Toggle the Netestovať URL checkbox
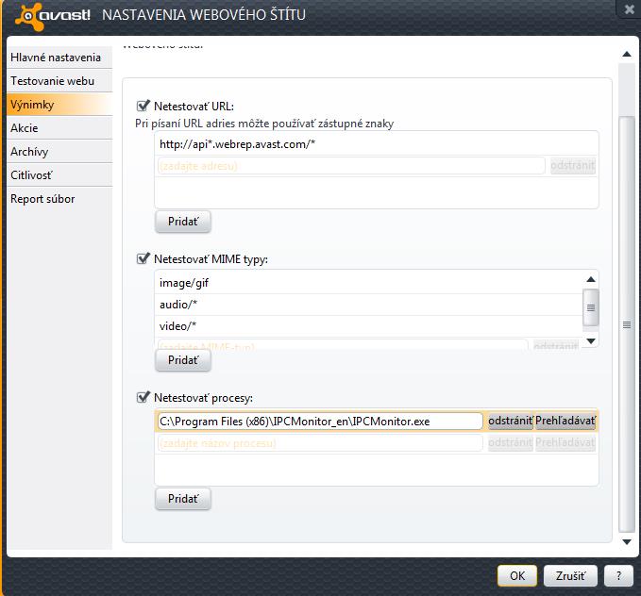The height and width of the screenshot is (596, 641). [x=143, y=107]
